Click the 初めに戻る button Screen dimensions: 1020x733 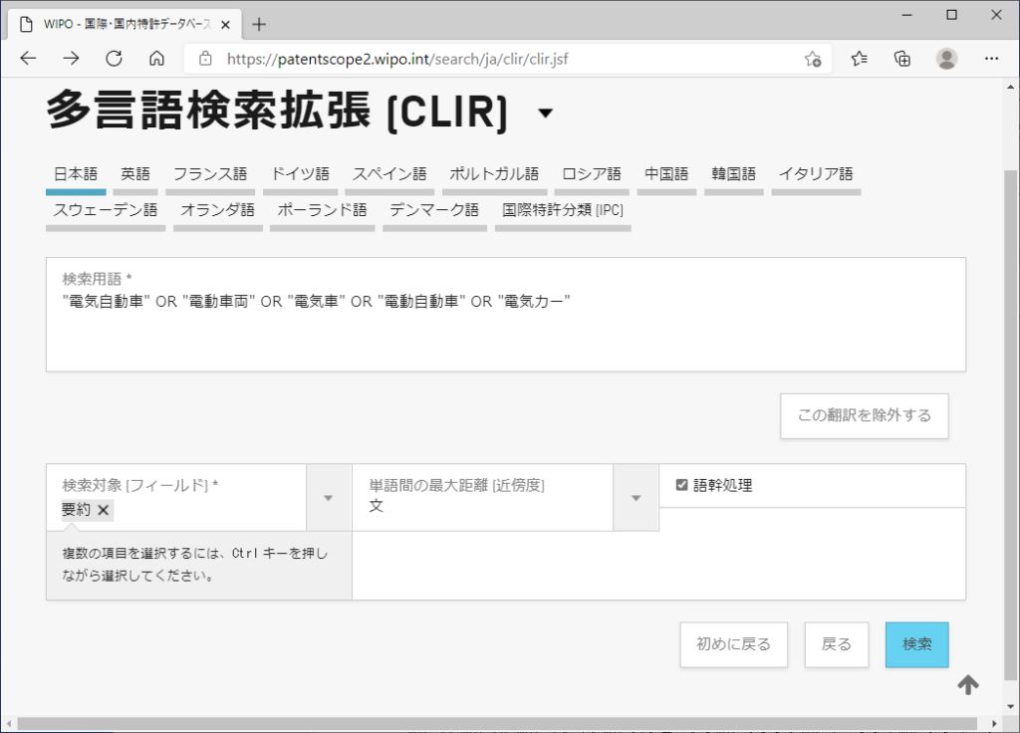(733, 644)
